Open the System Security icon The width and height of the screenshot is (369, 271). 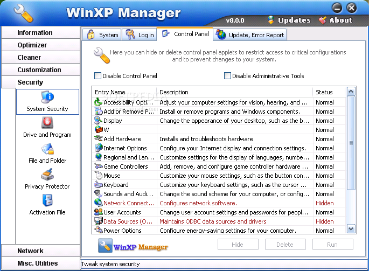(x=47, y=97)
